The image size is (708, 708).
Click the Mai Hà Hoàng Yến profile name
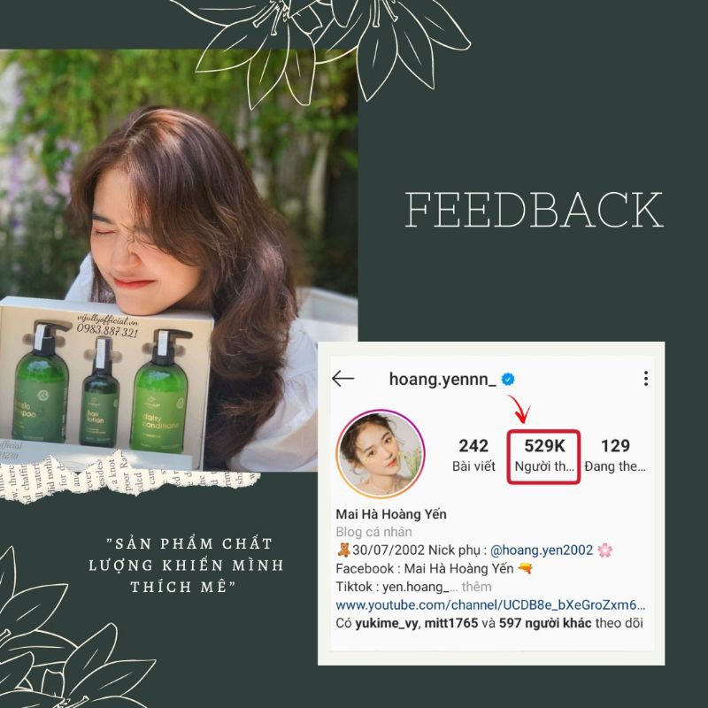[x=391, y=514]
